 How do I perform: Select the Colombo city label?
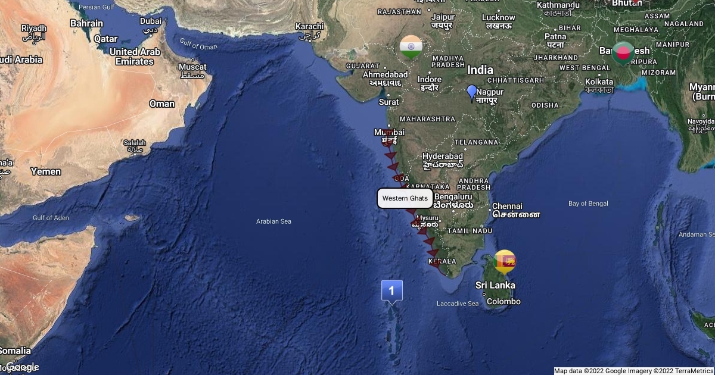tap(503, 301)
